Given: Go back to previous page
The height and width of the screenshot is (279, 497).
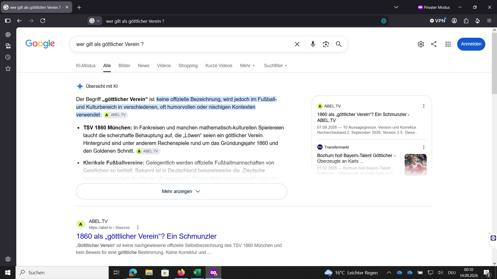Looking at the screenshot, I should [x=19, y=21].
